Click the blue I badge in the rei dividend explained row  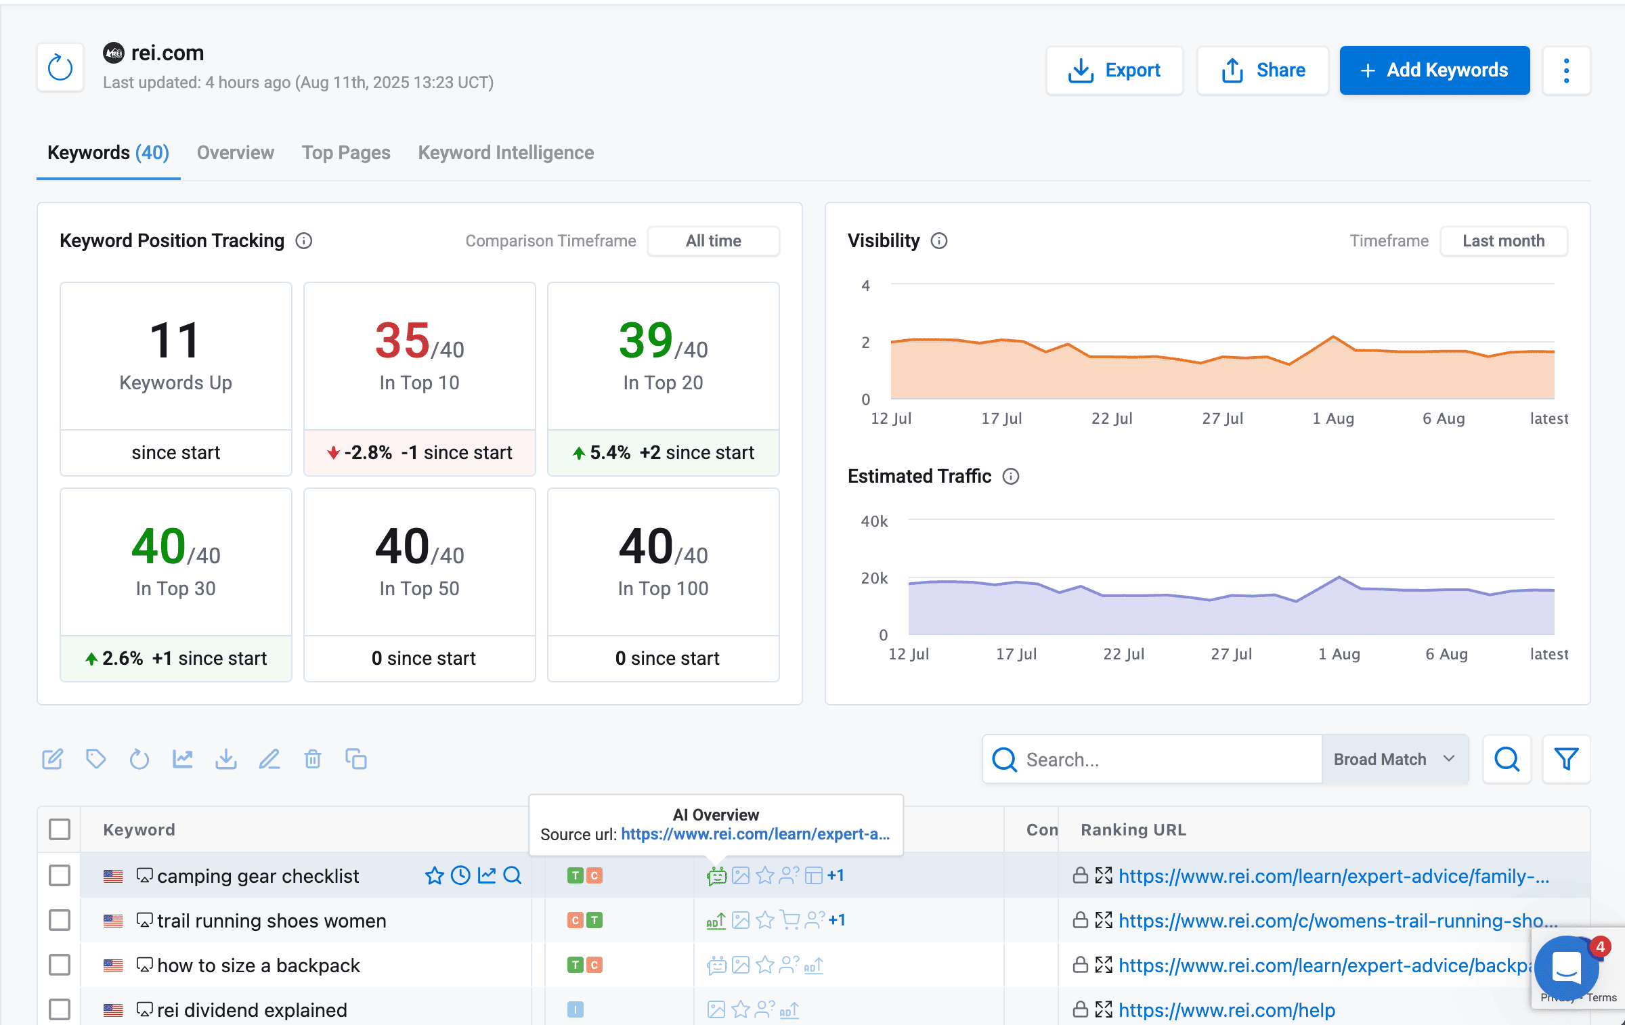point(575,1009)
